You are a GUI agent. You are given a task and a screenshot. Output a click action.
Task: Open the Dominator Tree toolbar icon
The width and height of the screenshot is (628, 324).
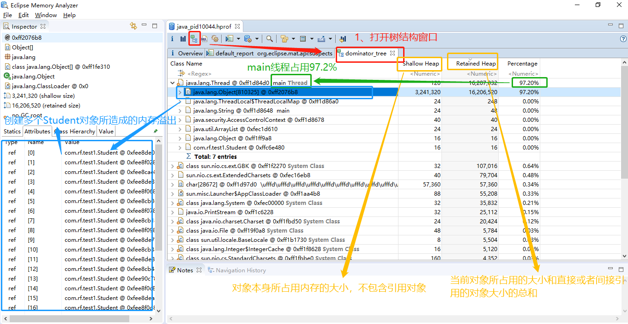pyautogui.click(x=194, y=39)
